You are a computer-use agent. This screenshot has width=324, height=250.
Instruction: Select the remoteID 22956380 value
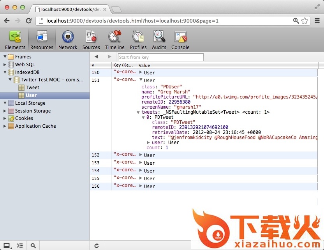(x=180, y=102)
